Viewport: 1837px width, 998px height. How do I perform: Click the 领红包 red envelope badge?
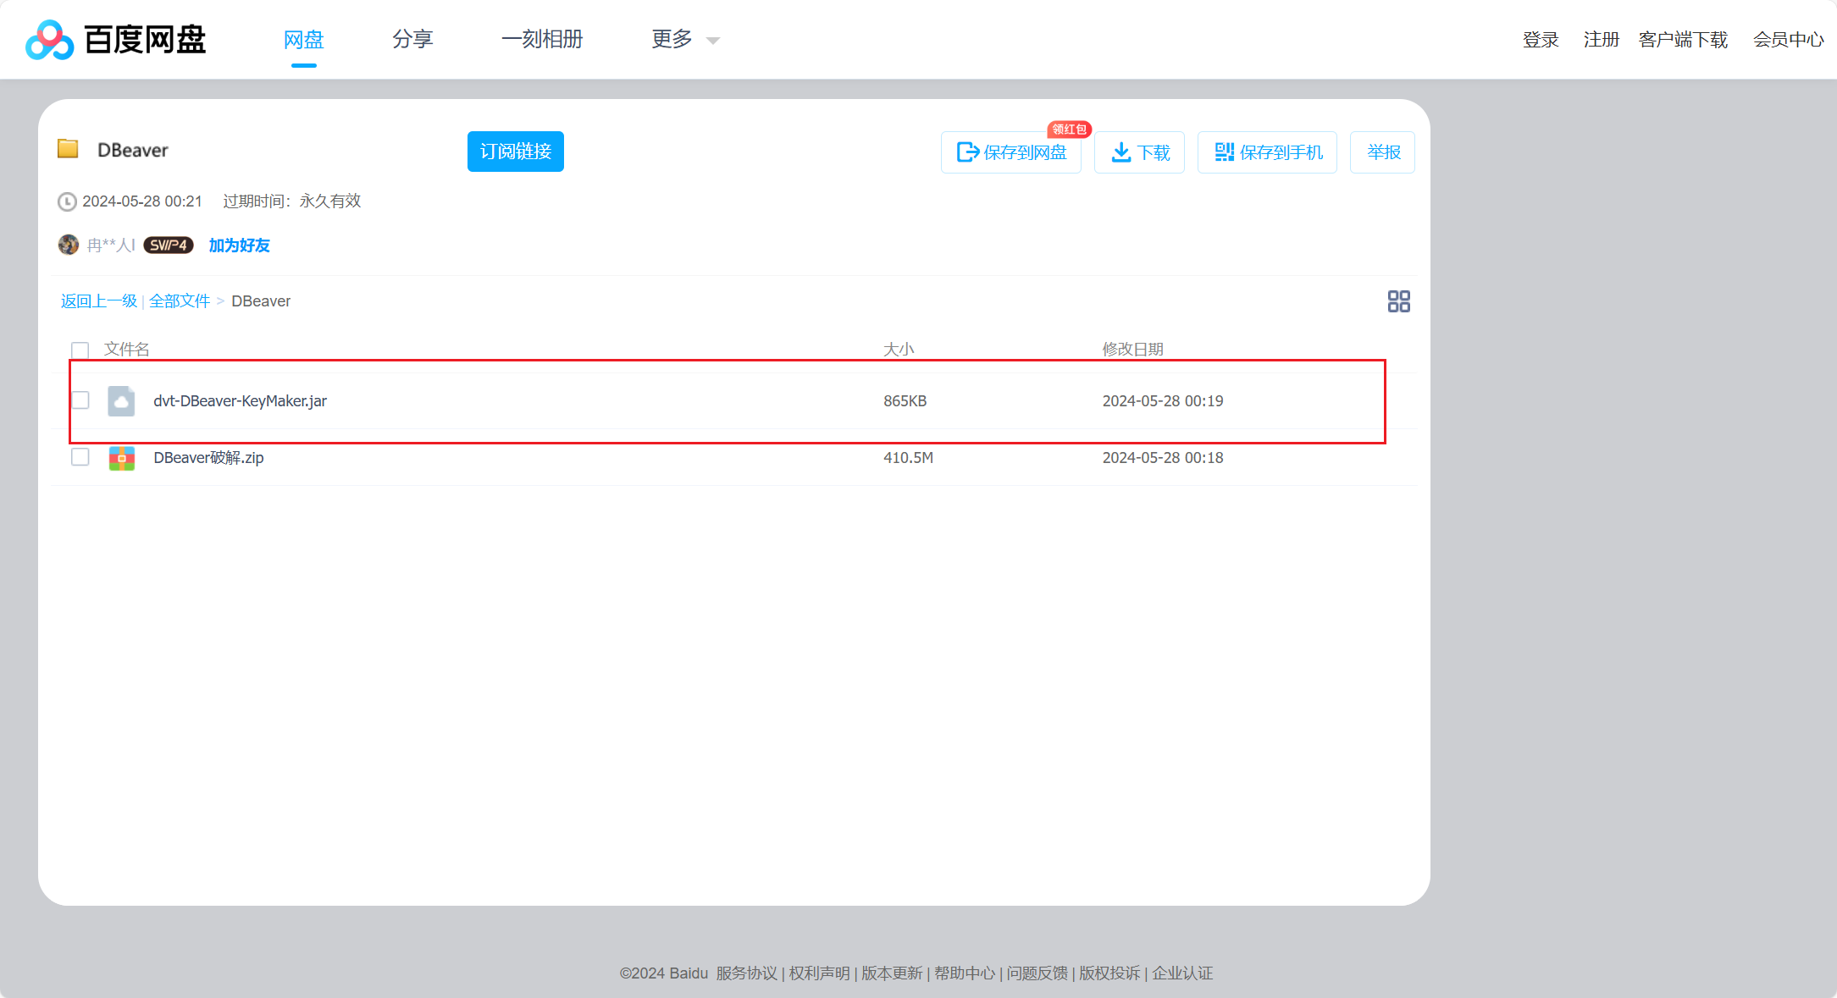1069,129
